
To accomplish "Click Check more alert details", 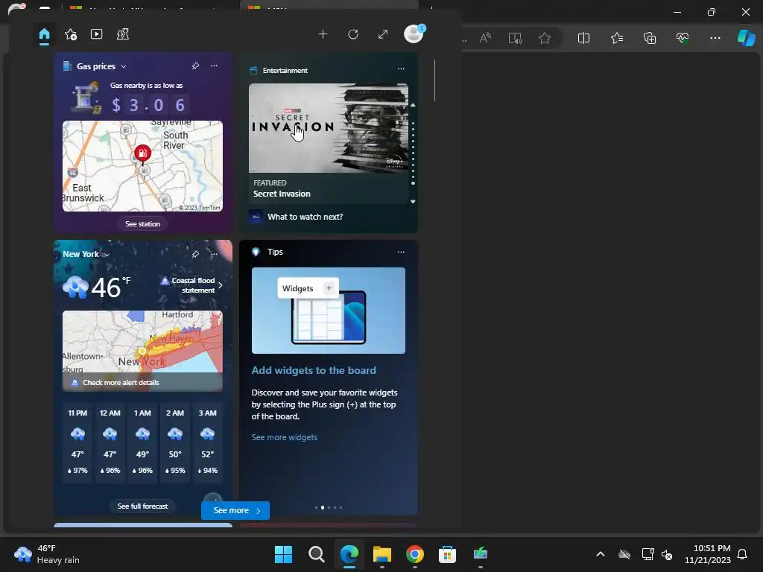I will 121,382.
